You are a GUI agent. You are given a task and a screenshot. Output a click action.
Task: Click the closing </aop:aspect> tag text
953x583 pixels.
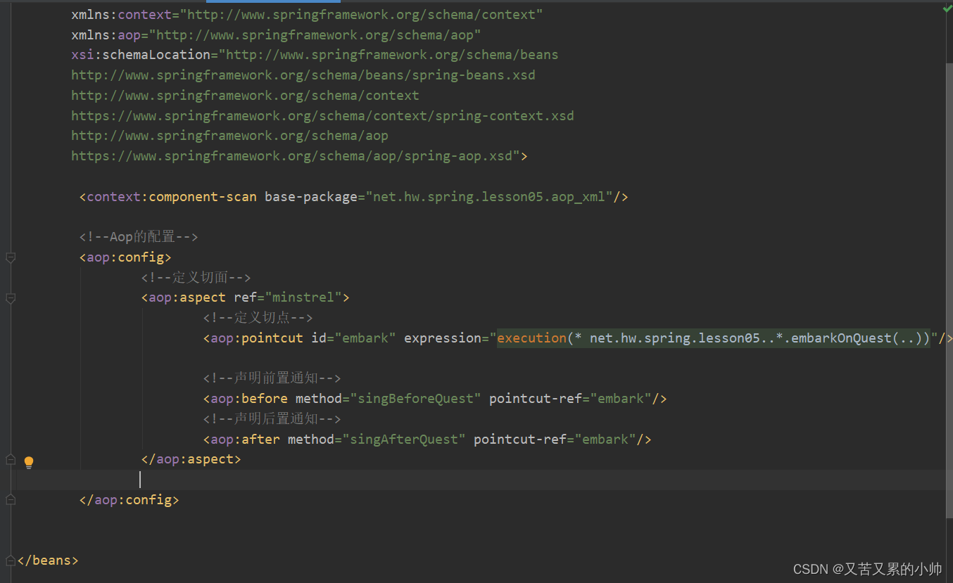click(191, 459)
